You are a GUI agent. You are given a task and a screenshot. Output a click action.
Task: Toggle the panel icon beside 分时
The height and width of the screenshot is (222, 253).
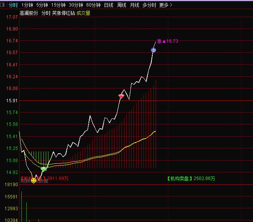tap(2, 5)
